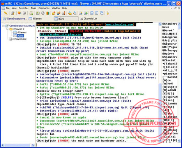Click tree panel horizontal scrollbar right arrow
Image resolution: width=182 pixels, height=148 pixels.
pyautogui.click(x=33, y=145)
